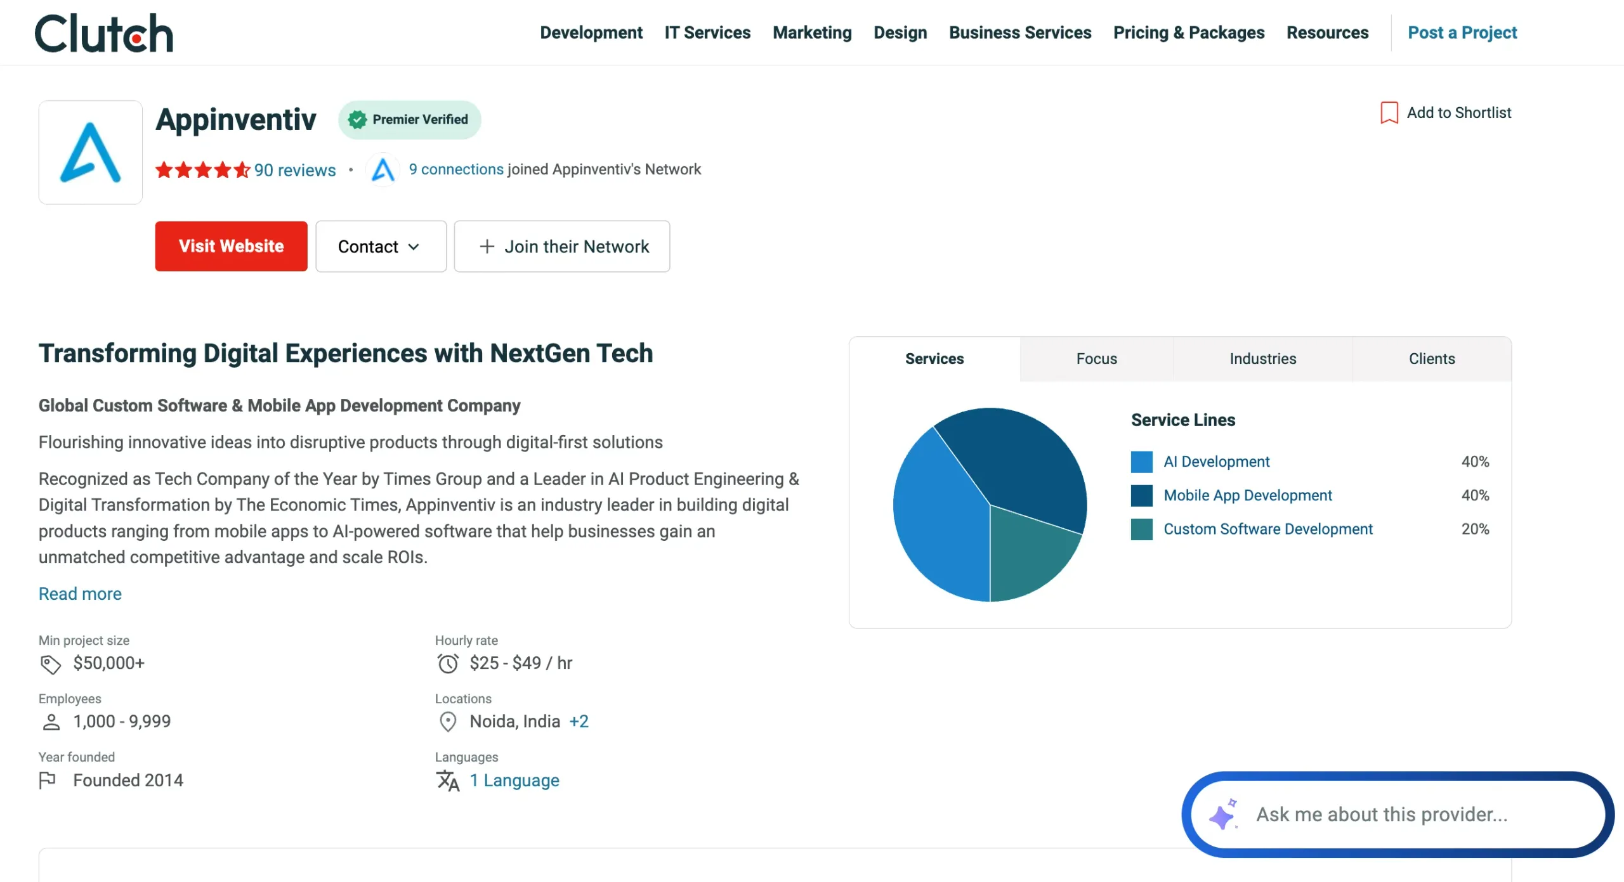Image resolution: width=1624 pixels, height=882 pixels.
Task: Click the Visit Website button
Action: (231, 246)
